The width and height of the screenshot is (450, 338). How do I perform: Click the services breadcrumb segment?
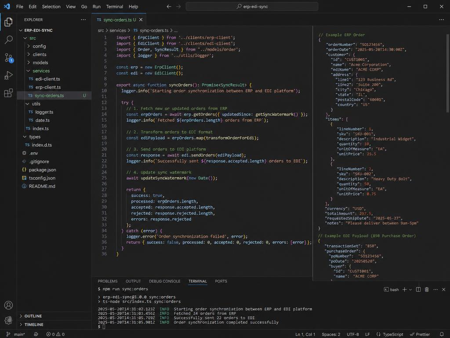[x=118, y=30]
